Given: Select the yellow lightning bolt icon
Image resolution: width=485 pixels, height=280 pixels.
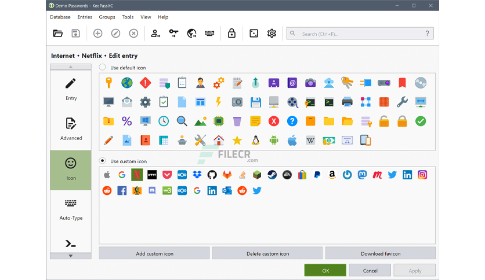Looking at the screenshot, I should tap(219, 102).
